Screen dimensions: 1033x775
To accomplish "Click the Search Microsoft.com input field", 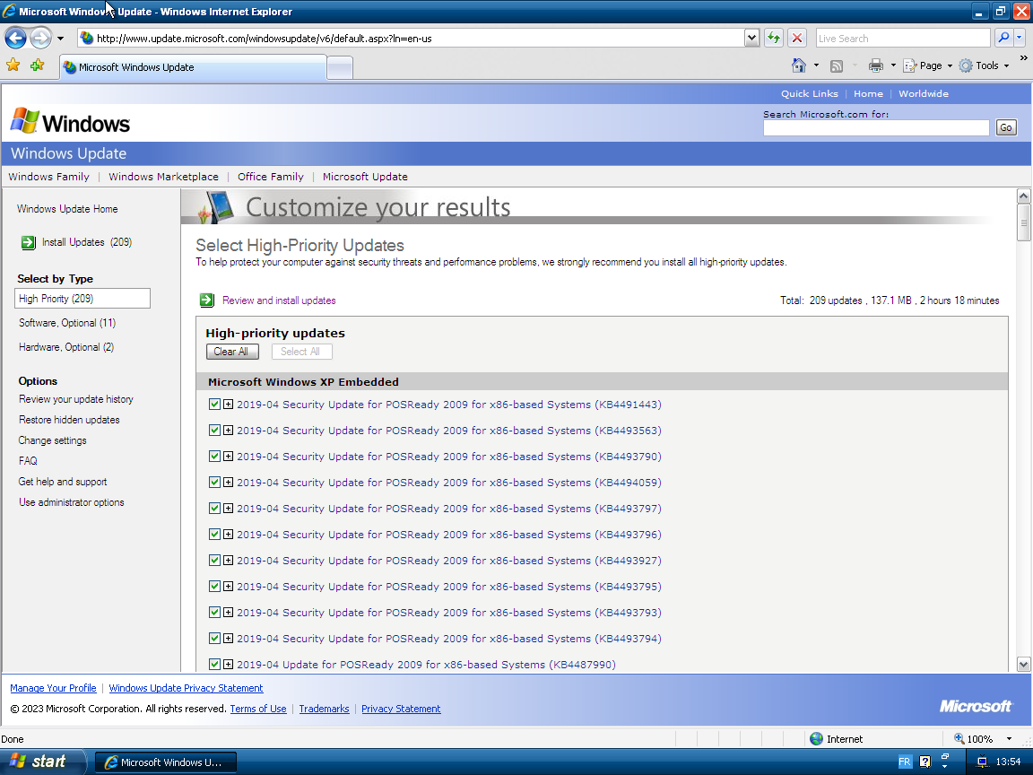I will coord(876,128).
